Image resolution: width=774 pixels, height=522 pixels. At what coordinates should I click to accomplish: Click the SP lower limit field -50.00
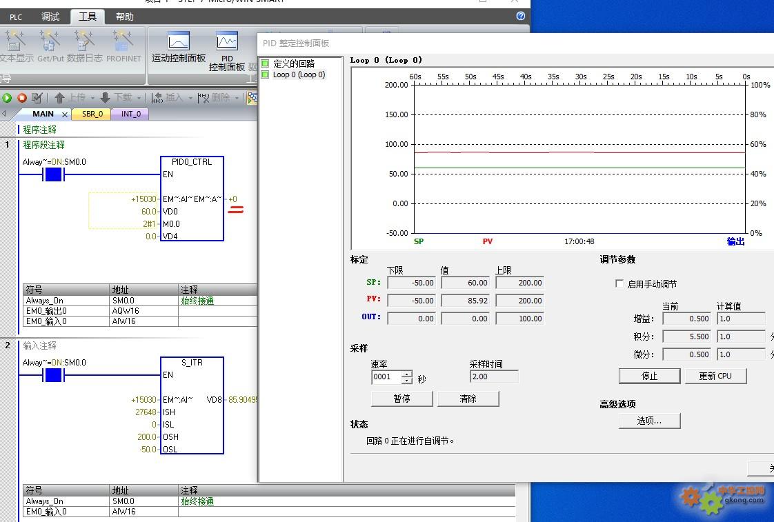[x=411, y=283]
